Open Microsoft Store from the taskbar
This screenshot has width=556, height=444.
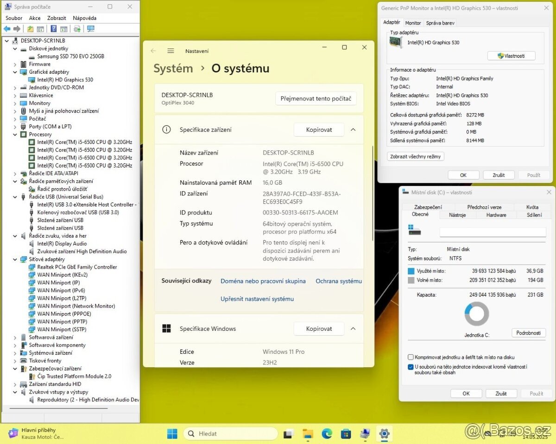[x=346, y=434]
